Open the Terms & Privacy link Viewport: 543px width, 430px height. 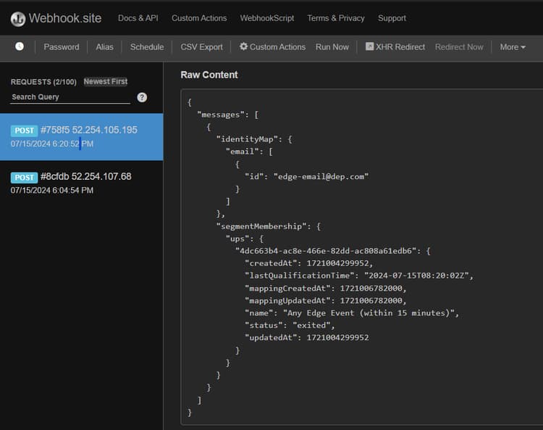click(336, 18)
